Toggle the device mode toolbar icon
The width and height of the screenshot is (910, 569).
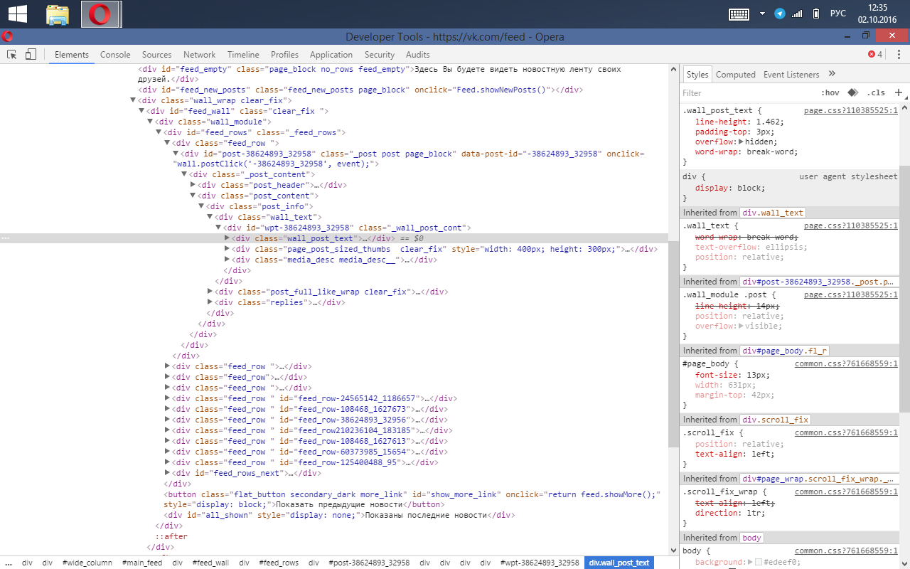(x=31, y=55)
